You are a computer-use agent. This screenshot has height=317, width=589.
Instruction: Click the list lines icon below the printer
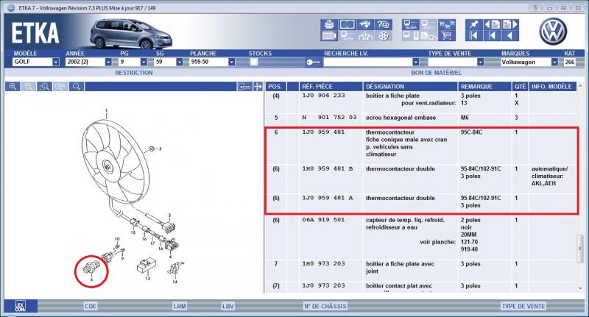[329, 36]
